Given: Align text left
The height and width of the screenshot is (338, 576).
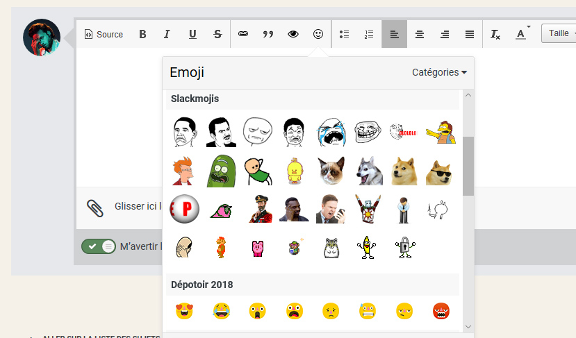Looking at the screenshot, I should (394, 34).
